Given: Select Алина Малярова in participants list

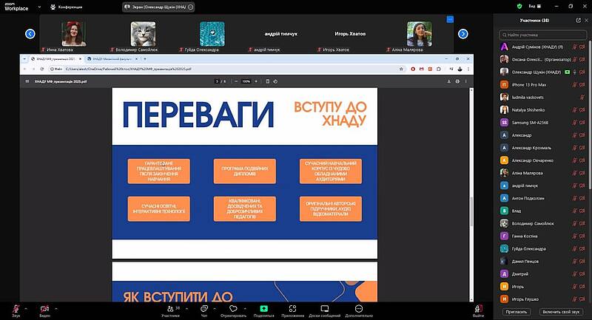Looking at the screenshot, I should (527, 173).
